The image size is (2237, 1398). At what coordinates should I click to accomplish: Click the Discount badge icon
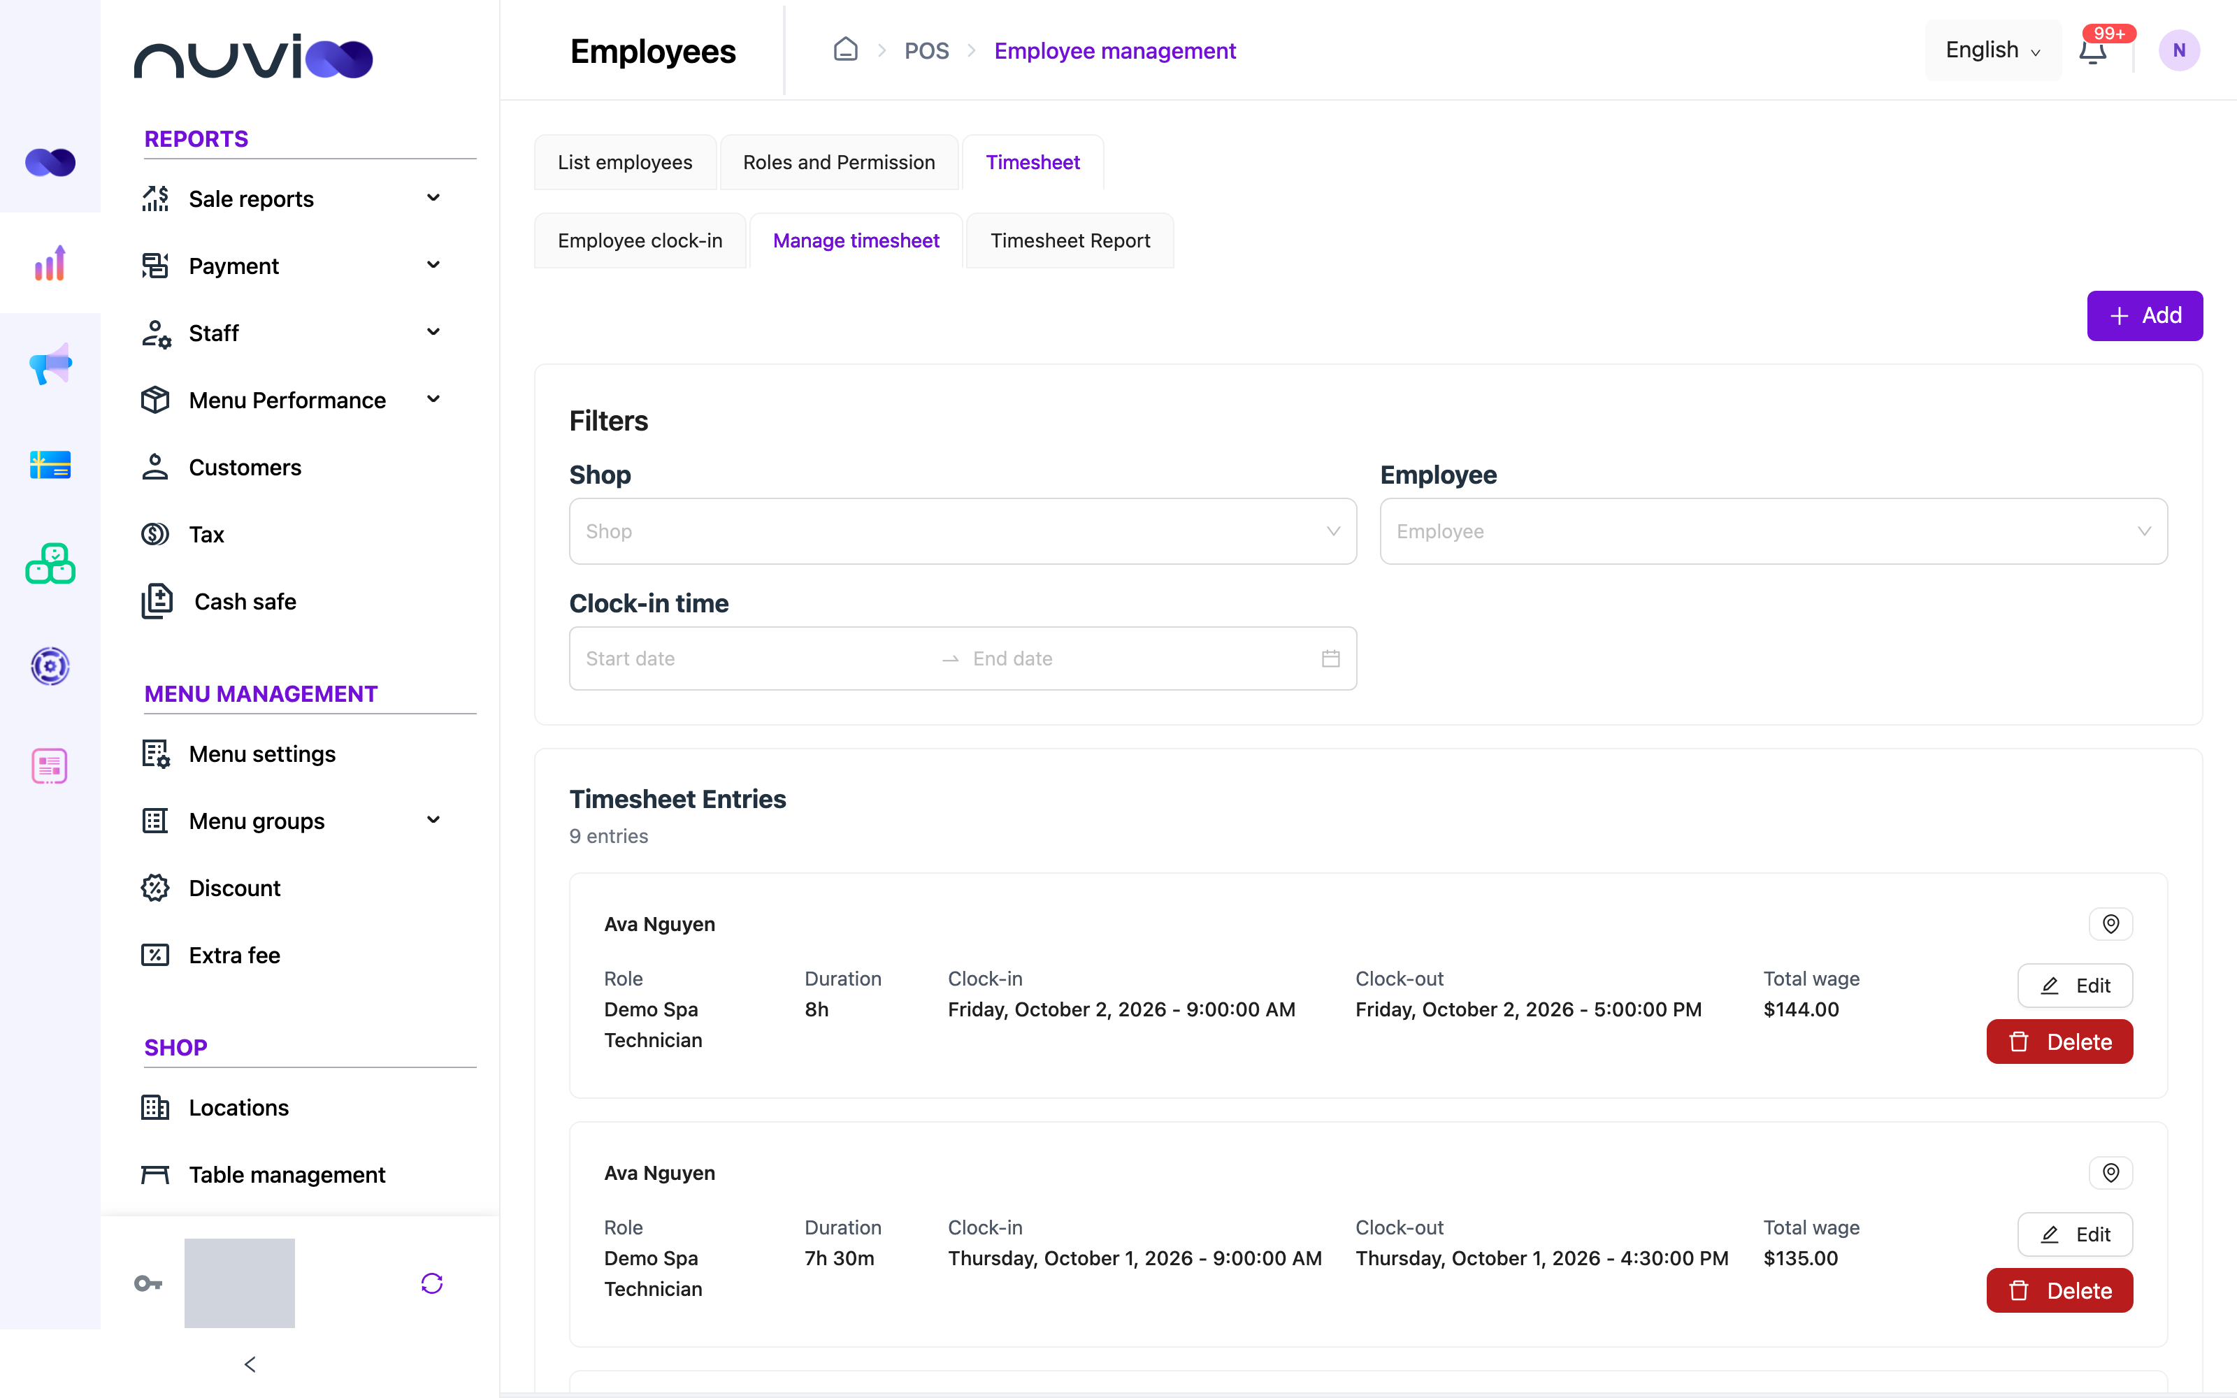pos(155,888)
